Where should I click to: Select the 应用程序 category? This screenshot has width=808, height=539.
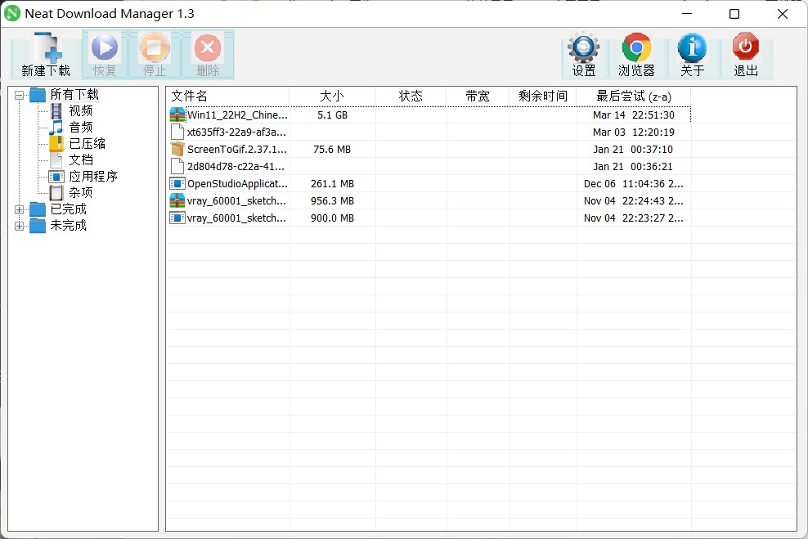93,177
